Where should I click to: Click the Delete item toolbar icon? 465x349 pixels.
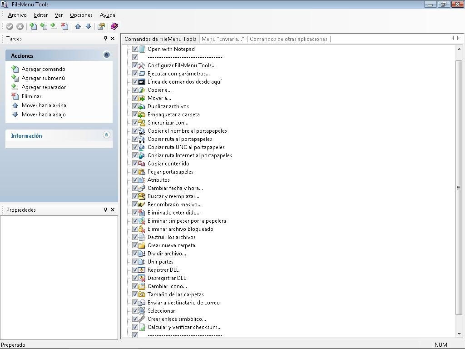click(x=64, y=26)
